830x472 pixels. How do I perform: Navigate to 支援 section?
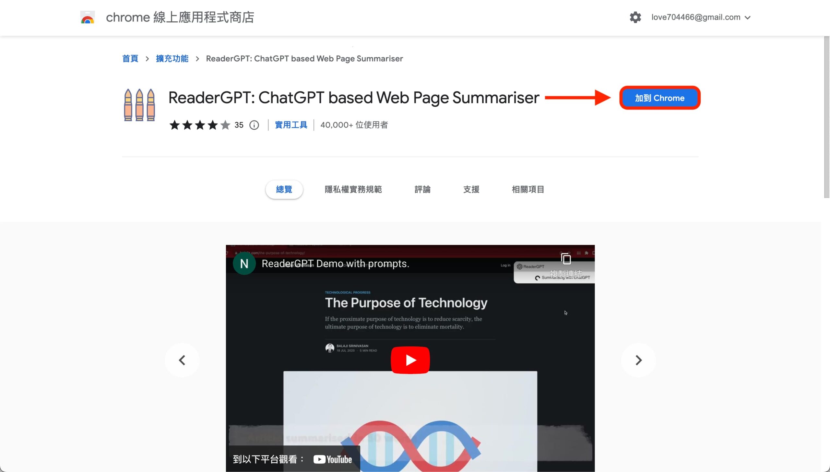pos(471,189)
